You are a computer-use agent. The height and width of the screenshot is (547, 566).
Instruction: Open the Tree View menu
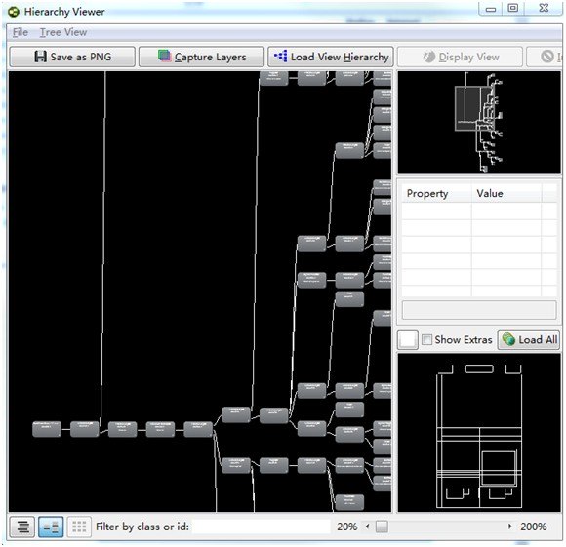coord(63,32)
